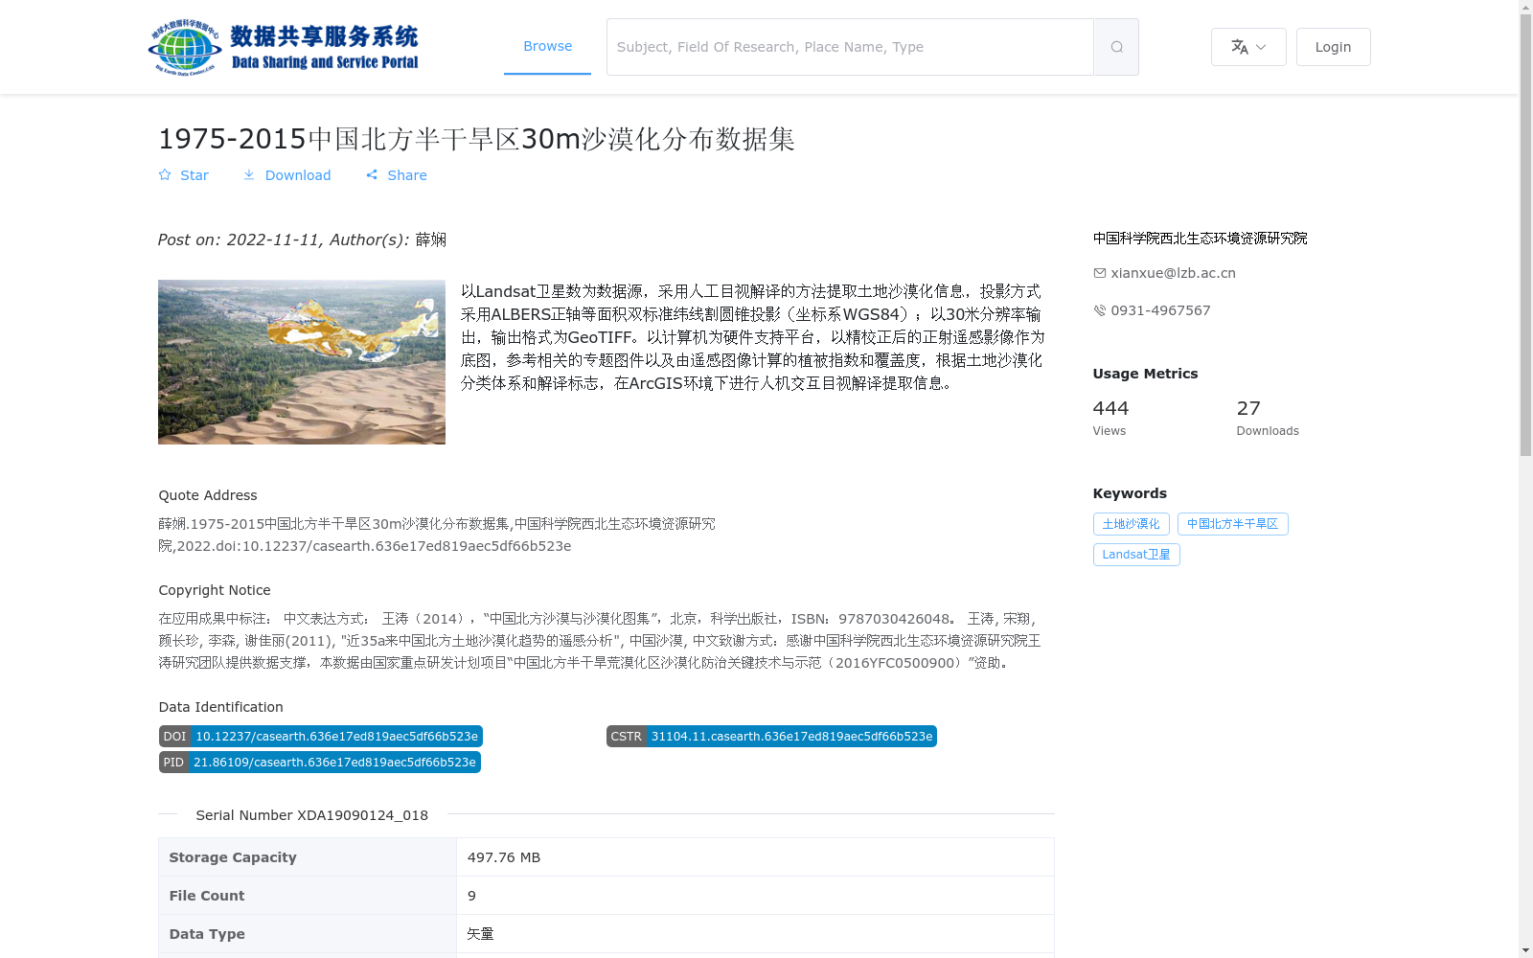Focus the subject search input field

click(850, 47)
